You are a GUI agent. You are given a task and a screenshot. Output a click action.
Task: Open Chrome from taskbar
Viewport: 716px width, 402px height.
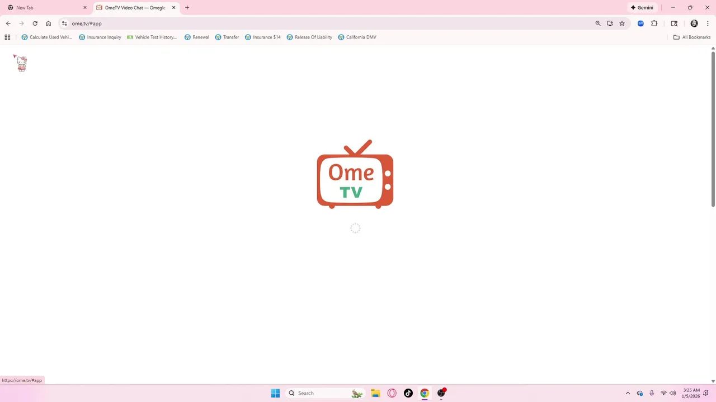tap(425, 393)
